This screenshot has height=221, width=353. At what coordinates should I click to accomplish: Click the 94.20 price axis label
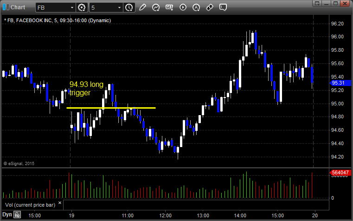(337, 157)
